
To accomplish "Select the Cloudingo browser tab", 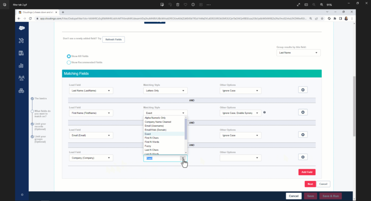I will click(x=38, y=12).
